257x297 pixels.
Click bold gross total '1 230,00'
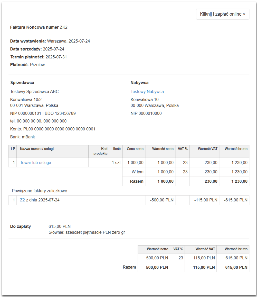tap(239, 181)
